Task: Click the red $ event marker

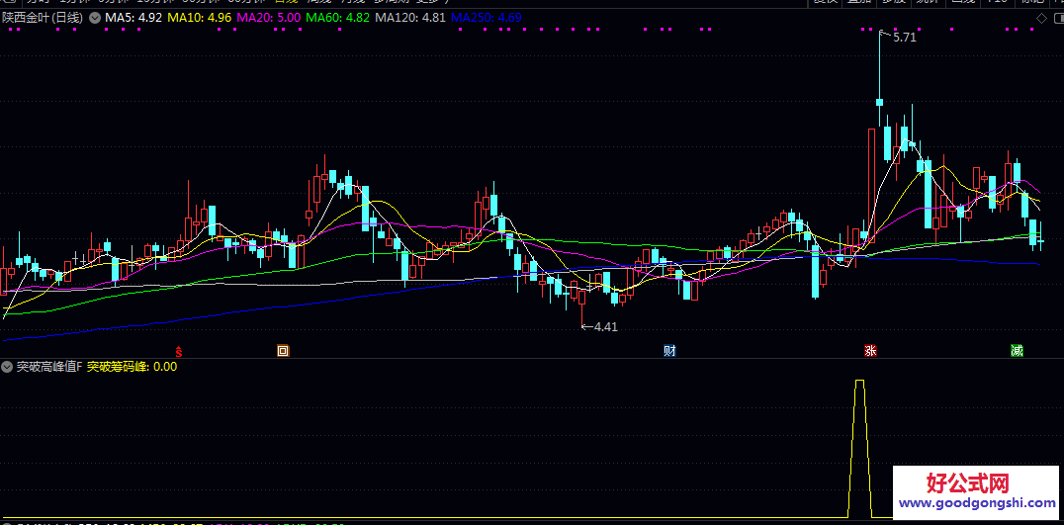Action: 179,350
